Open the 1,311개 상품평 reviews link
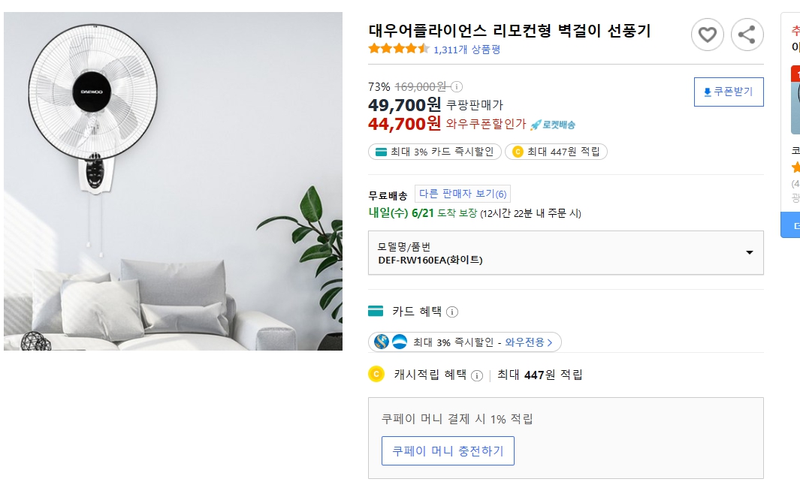The image size is (800, 482). click(466, 50)
